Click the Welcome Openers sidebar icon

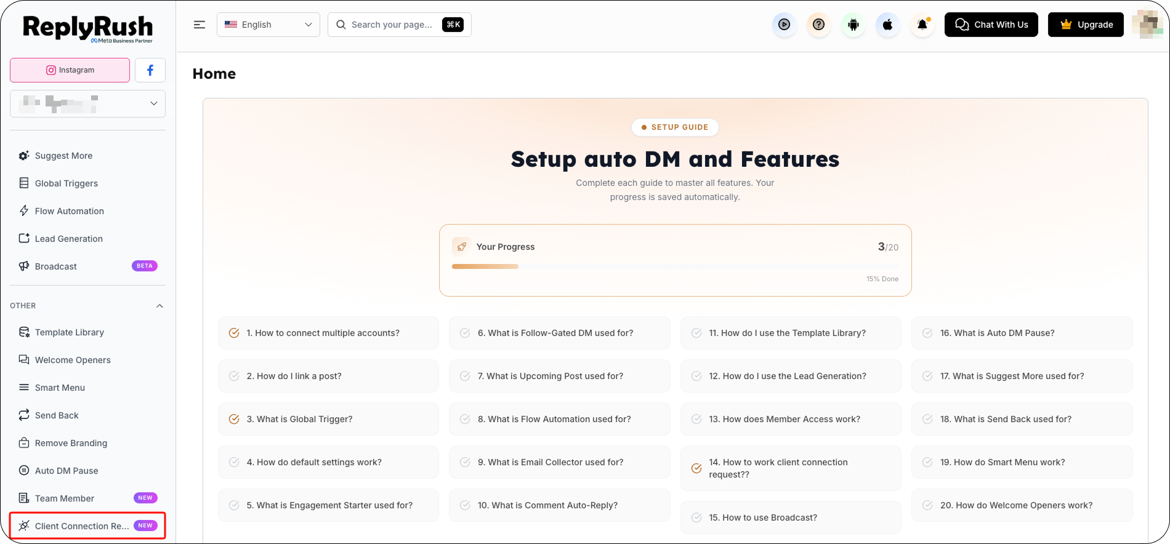click(24, 359)
